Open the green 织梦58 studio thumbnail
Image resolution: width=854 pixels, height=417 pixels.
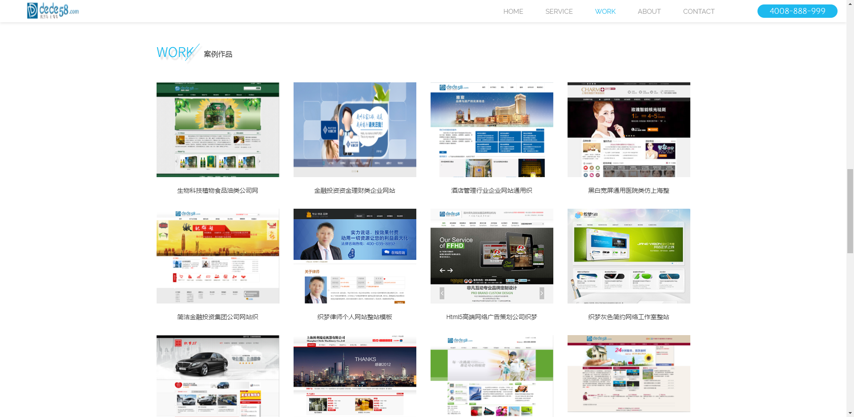628,256
